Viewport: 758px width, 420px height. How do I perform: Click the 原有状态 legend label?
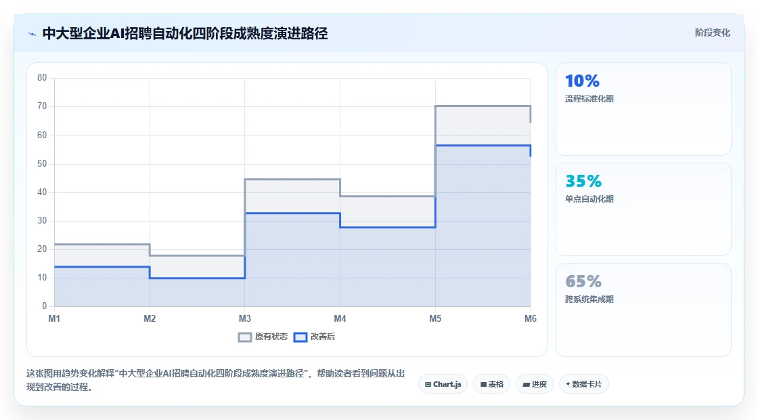(x=271, y=337)
